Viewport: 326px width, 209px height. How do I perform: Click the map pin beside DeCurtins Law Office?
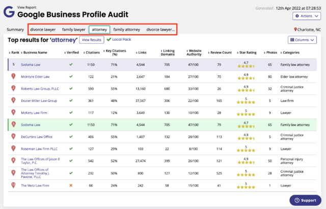click(x=13, y=137)
